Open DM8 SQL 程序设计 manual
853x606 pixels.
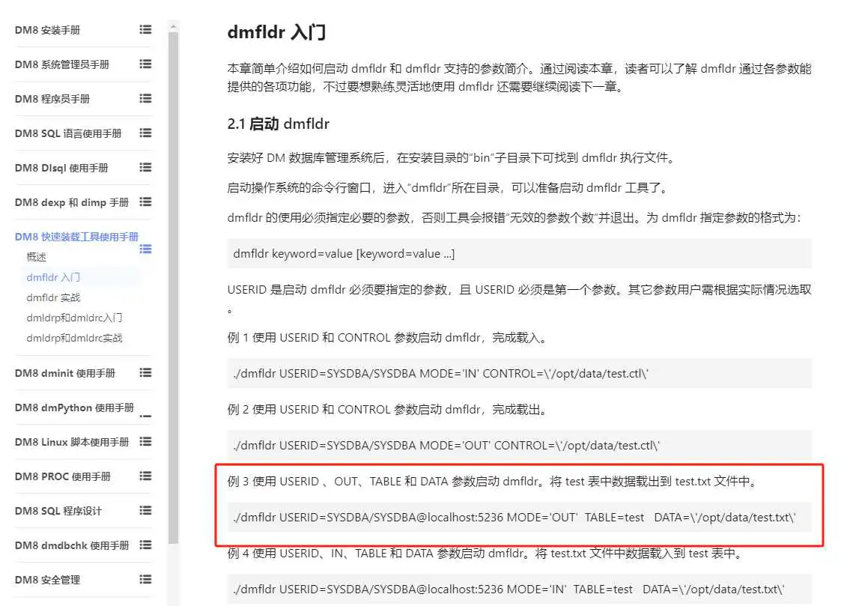coord(58,511)
